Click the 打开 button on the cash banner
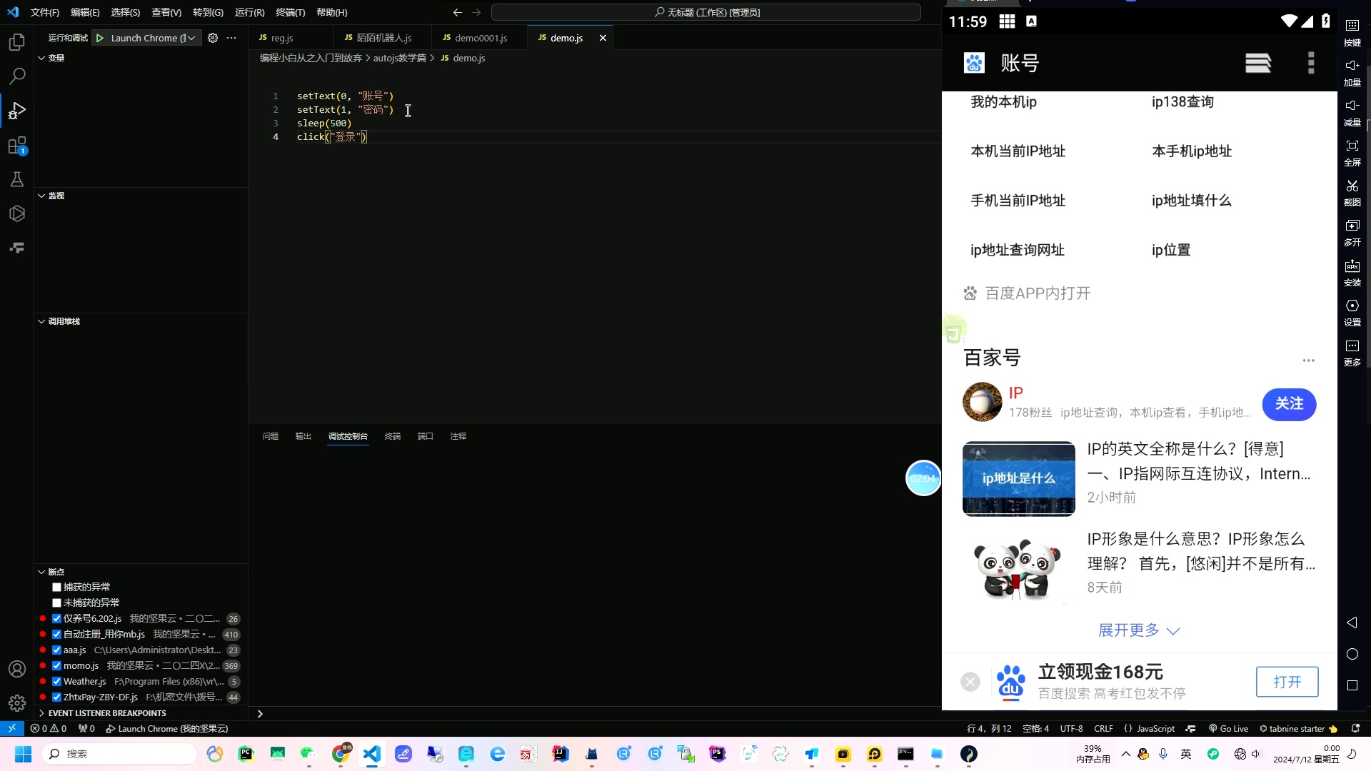This screenshot has height=771, width=1371. pos(1287,682)
